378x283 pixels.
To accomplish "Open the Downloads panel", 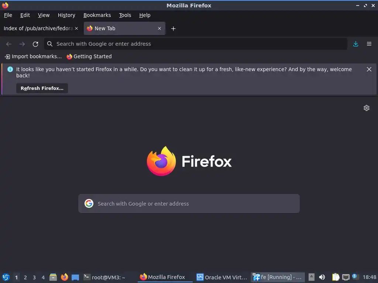I will [x=355, y=44].
